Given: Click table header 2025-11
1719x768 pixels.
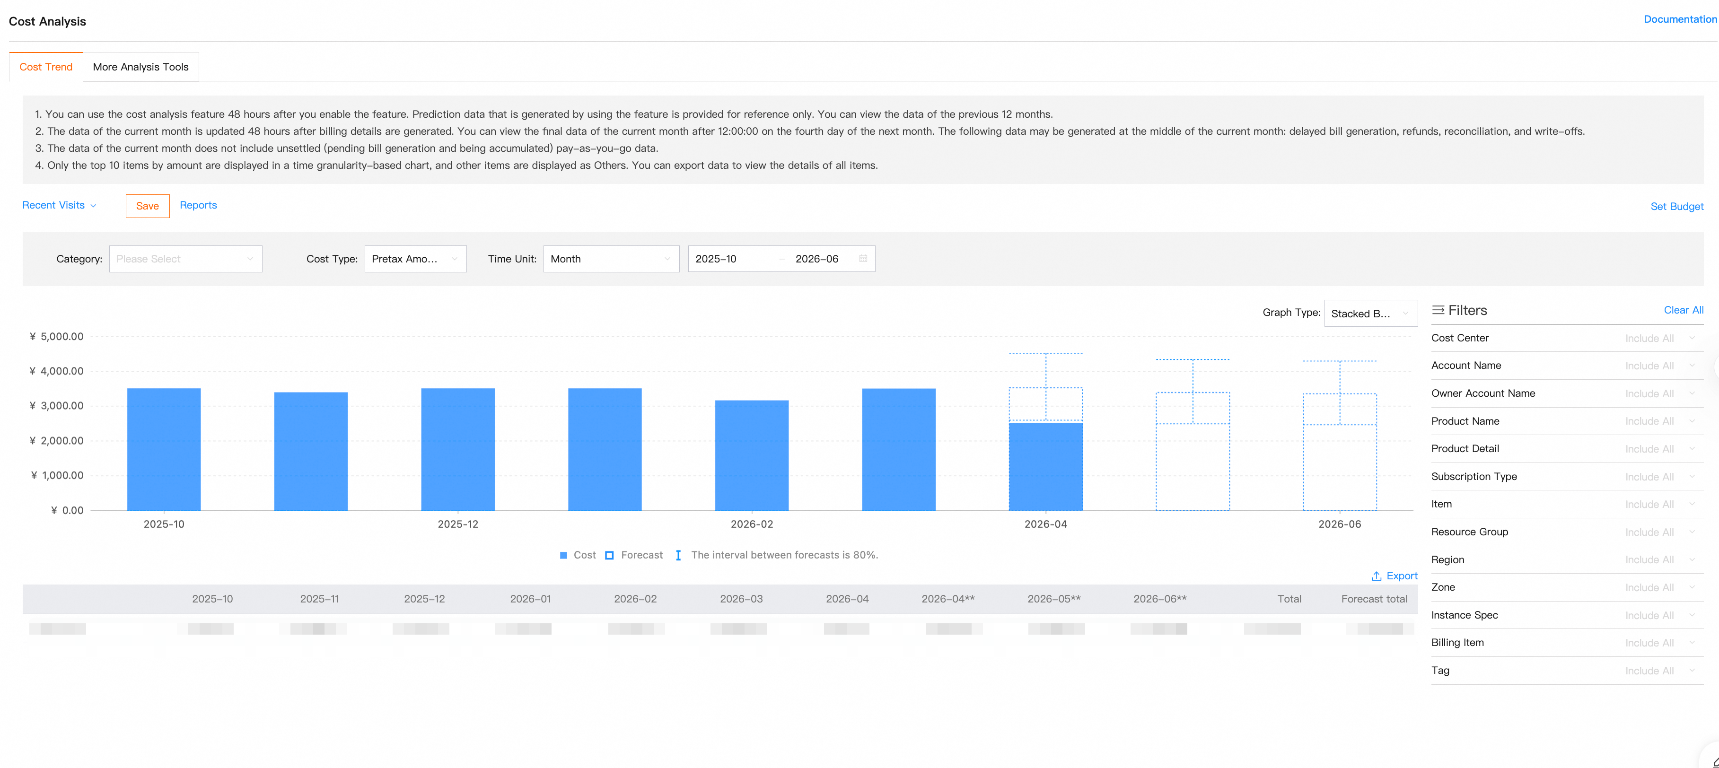Looking at the screenshot, I should click(x=320, y=599).
